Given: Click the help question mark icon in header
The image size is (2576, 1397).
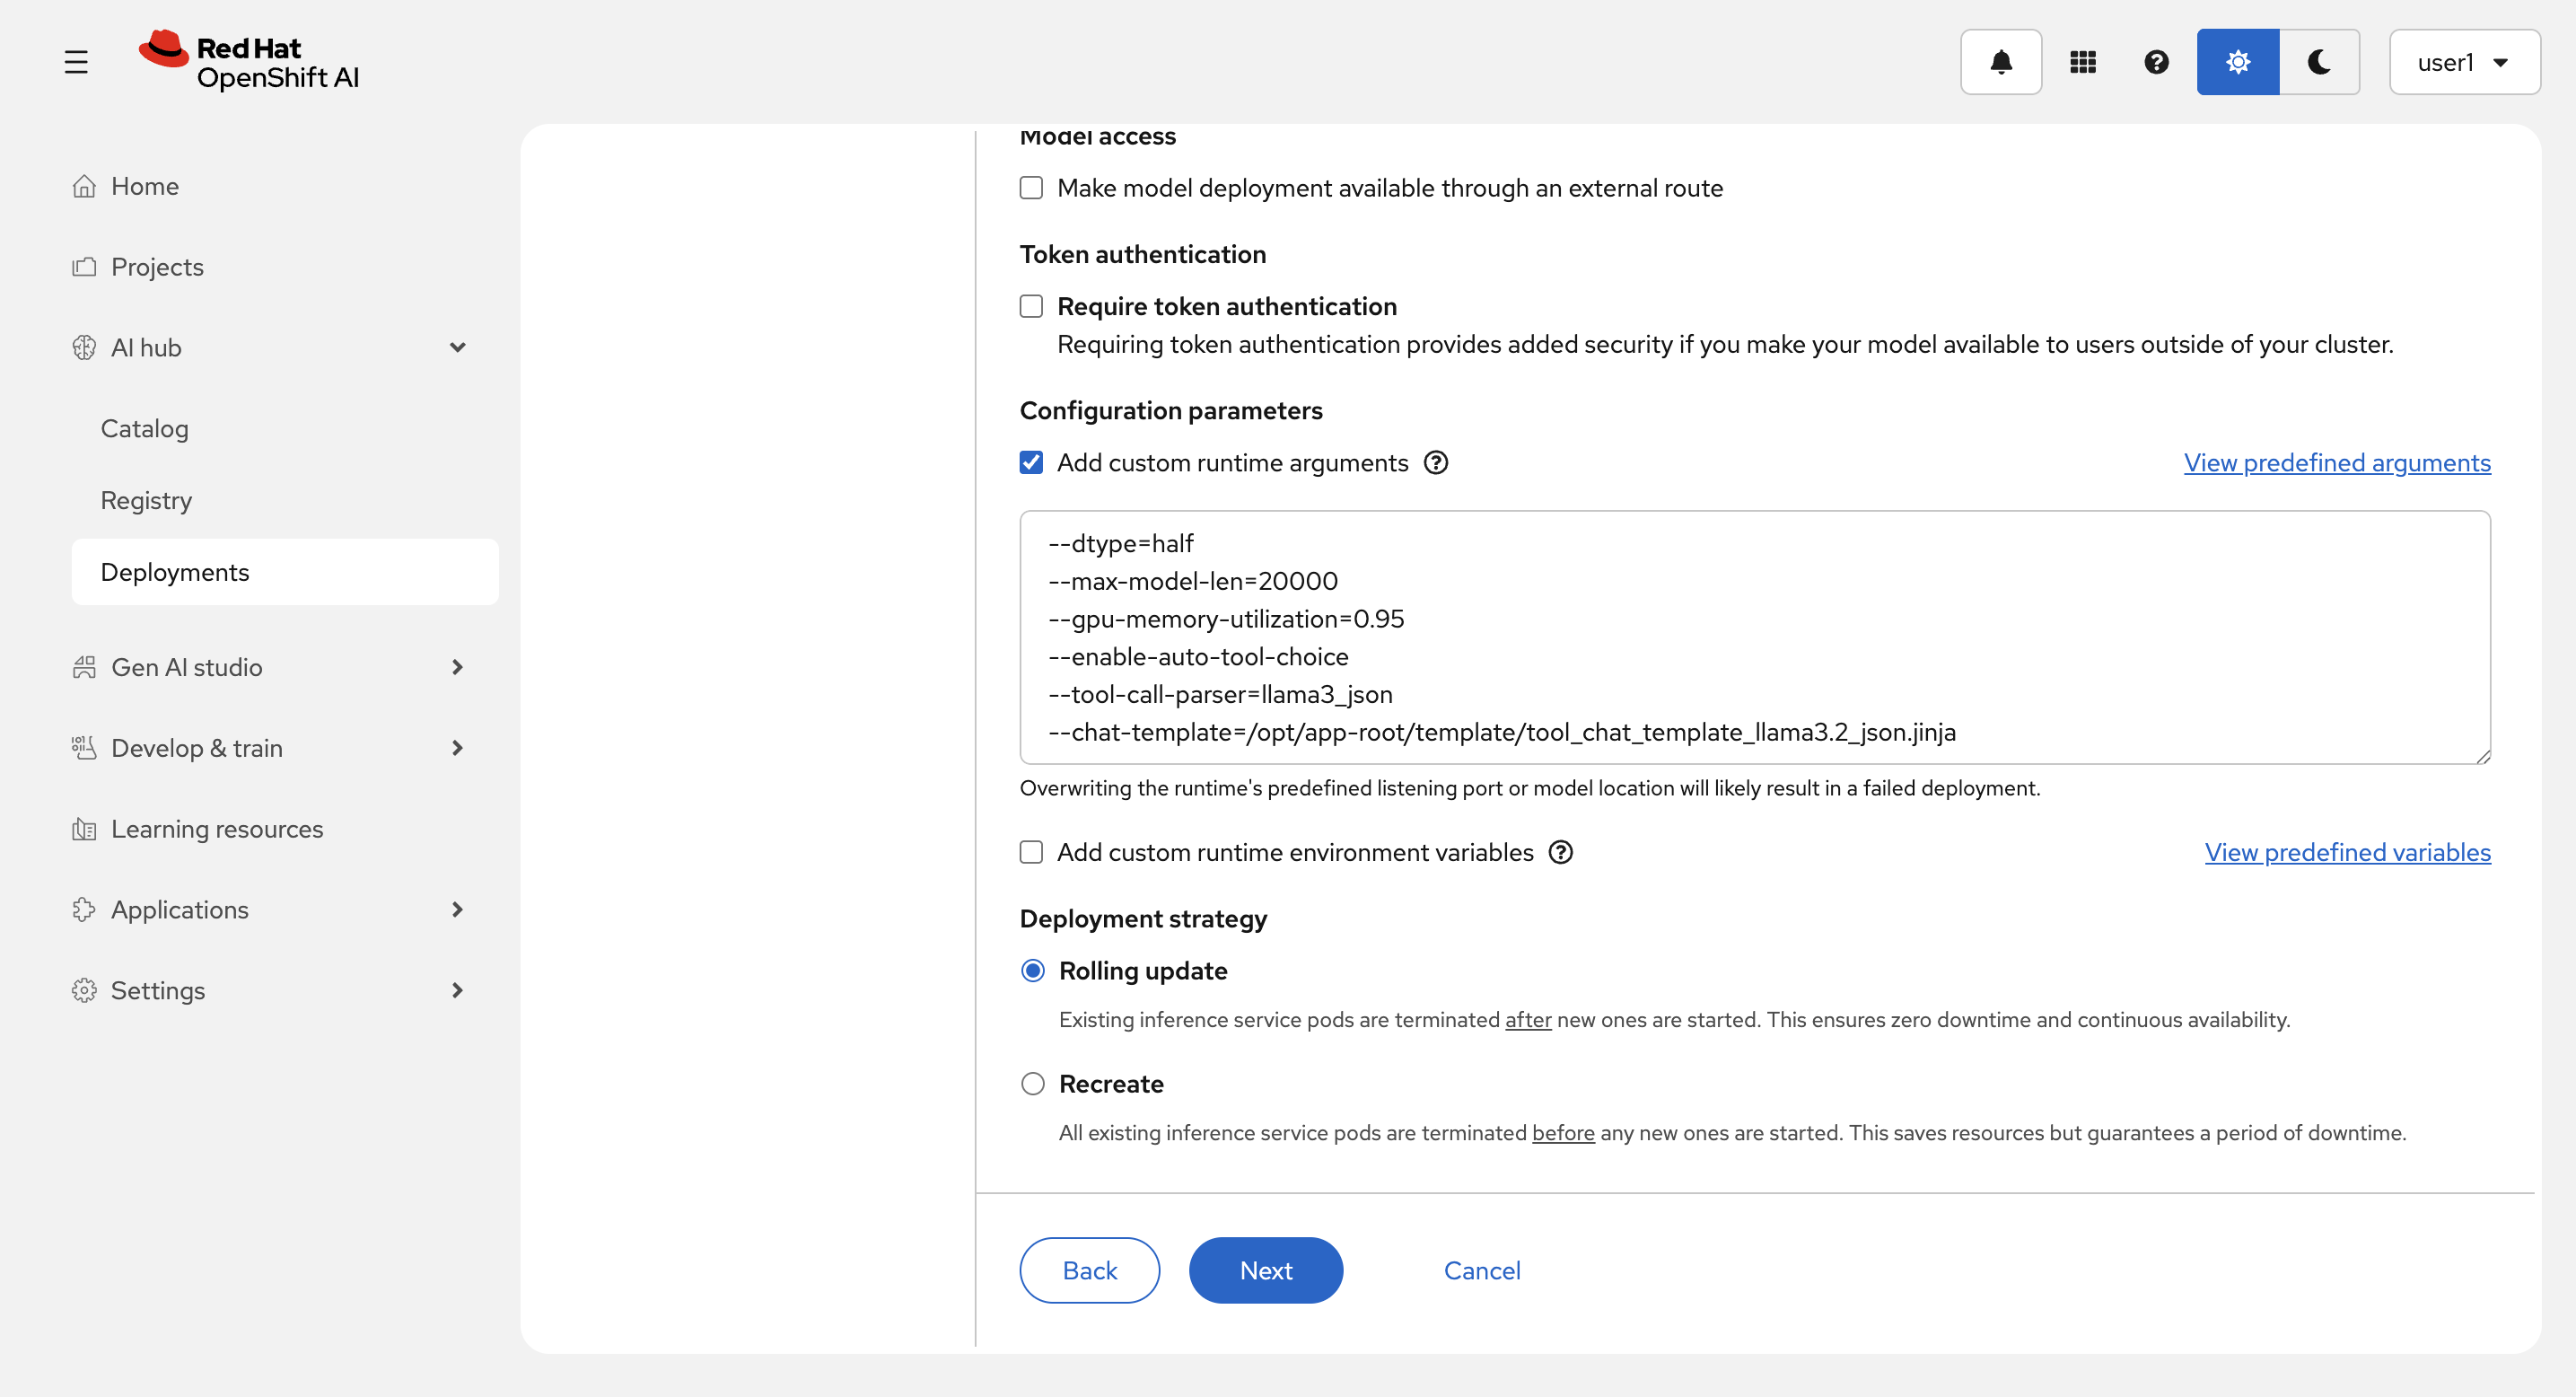Looking at the screenshot, I should pos(2156,62).
